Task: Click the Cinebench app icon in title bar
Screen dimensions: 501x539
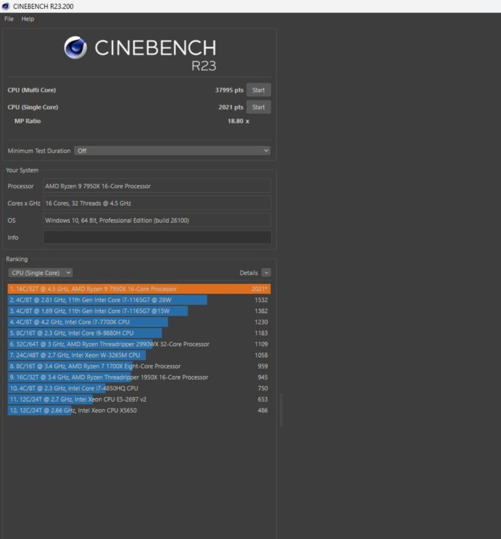Action: [x=5, y=6]
